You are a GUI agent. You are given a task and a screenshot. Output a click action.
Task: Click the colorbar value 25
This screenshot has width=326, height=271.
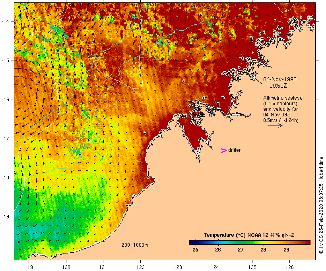(195, 250)
